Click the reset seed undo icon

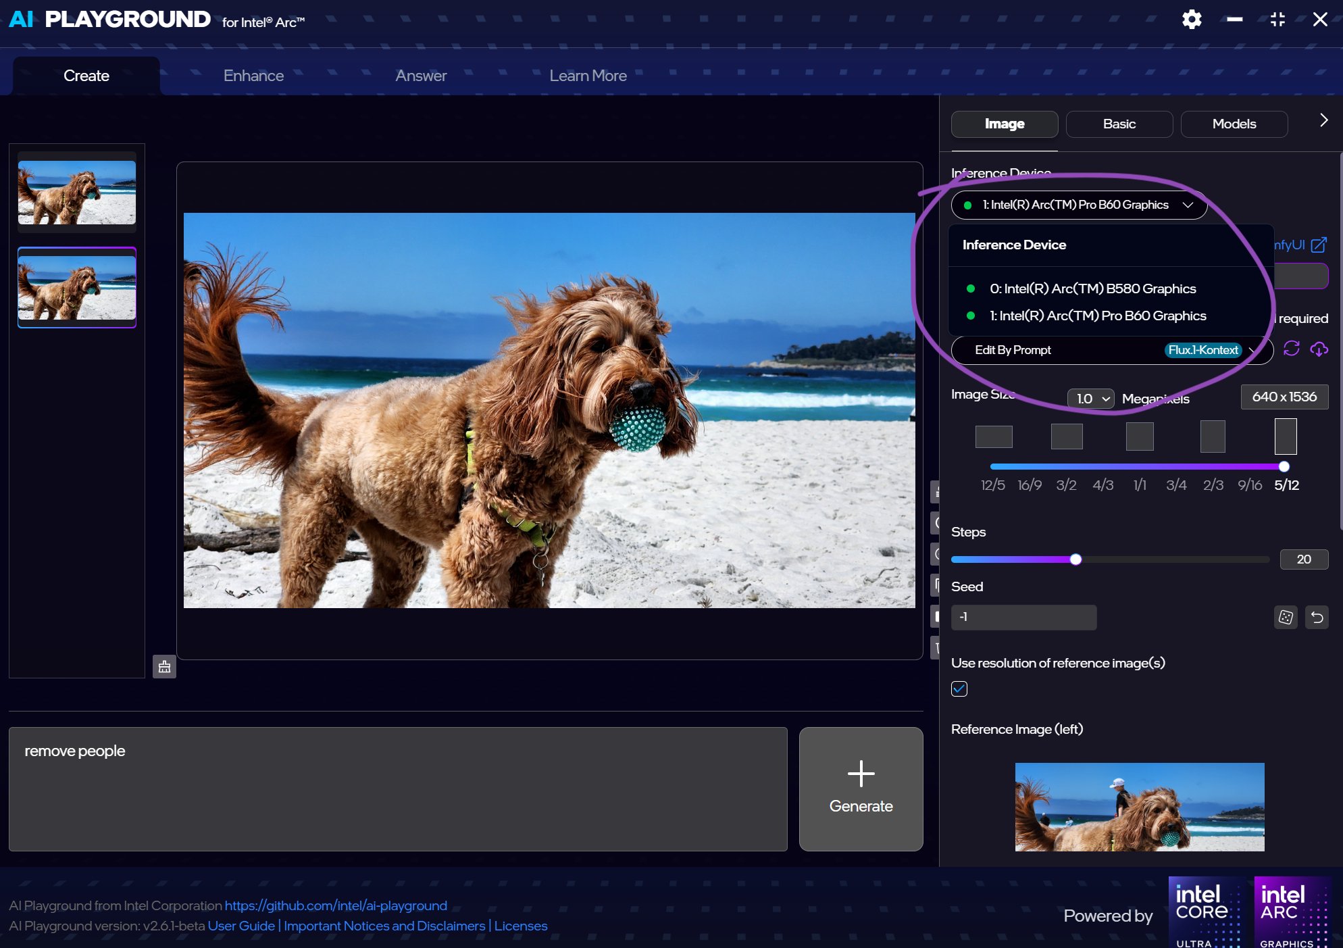point(1317,617)
